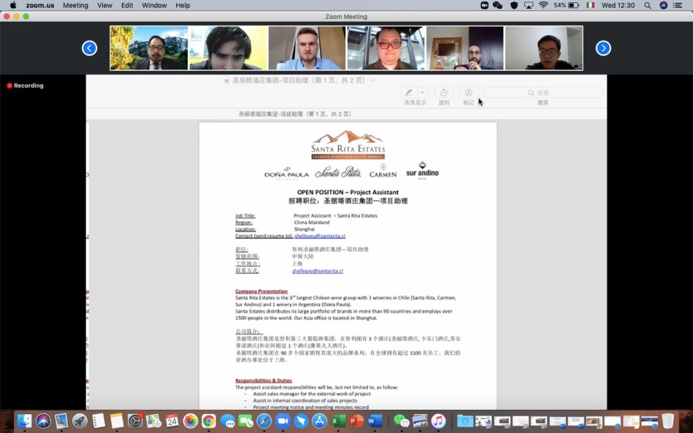Click the highlight pen tool in Preview toolbar
This screenshot has width=693, height=433.
[x=409, y=93]
